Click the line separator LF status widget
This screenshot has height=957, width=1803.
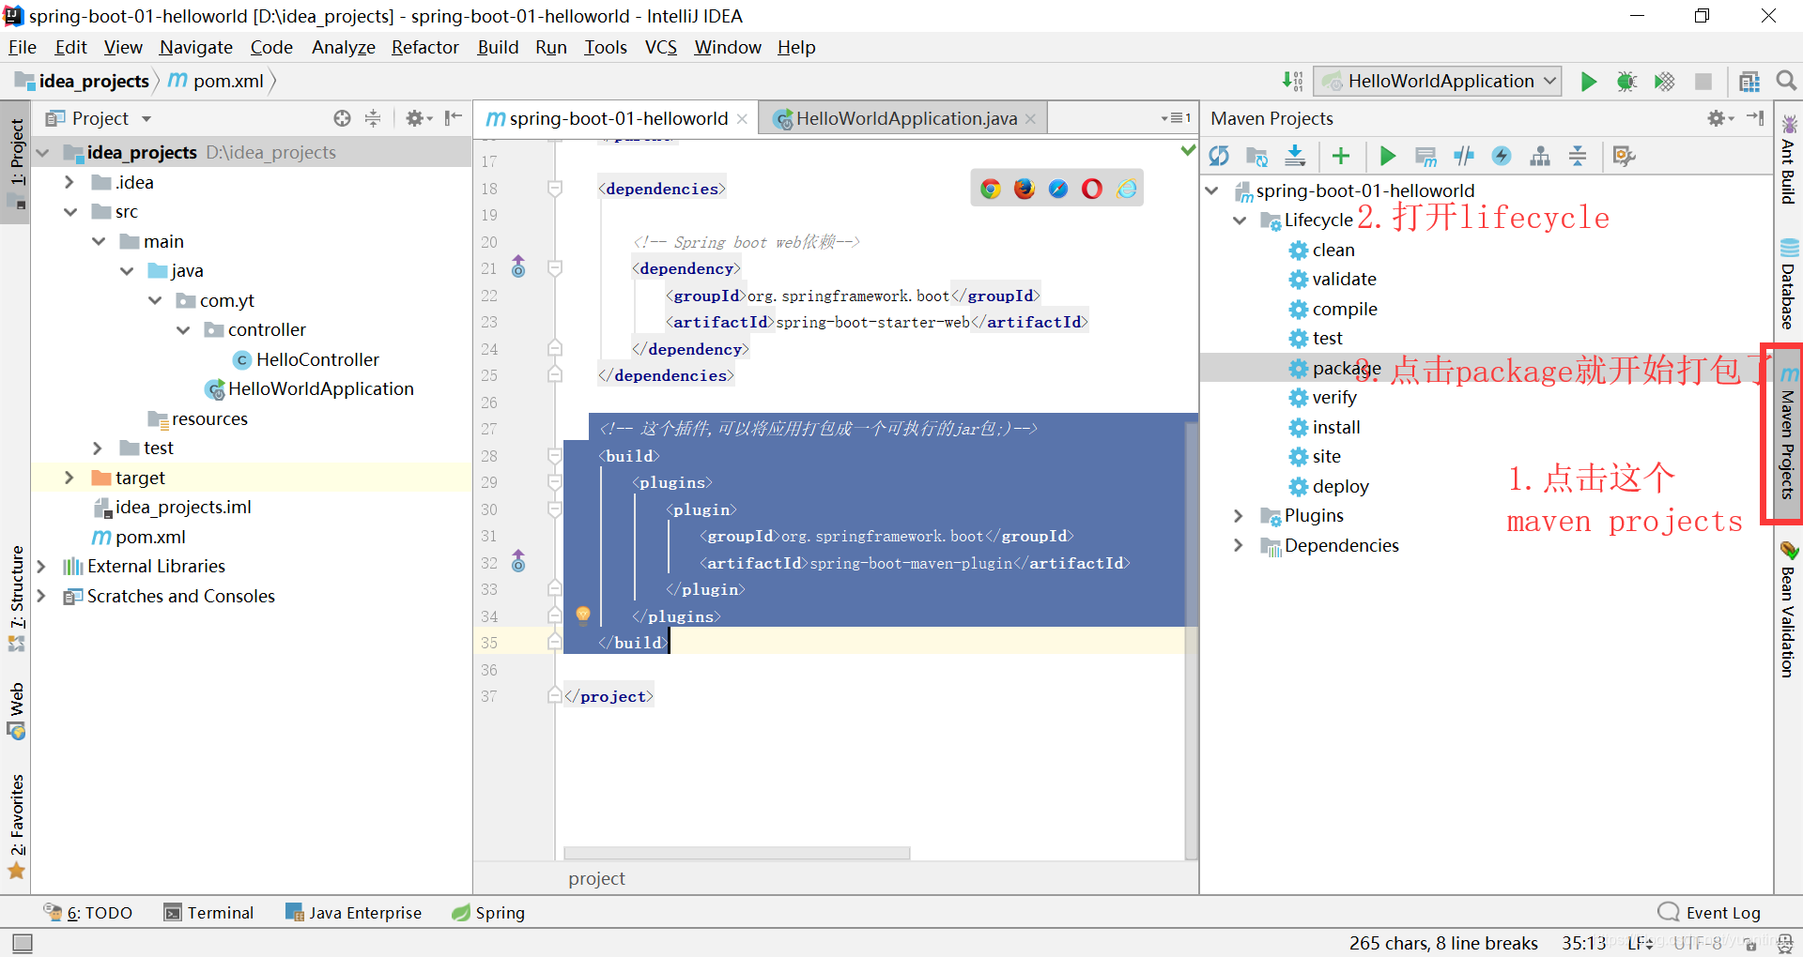pyautogui.click(x=1640, y=943)
